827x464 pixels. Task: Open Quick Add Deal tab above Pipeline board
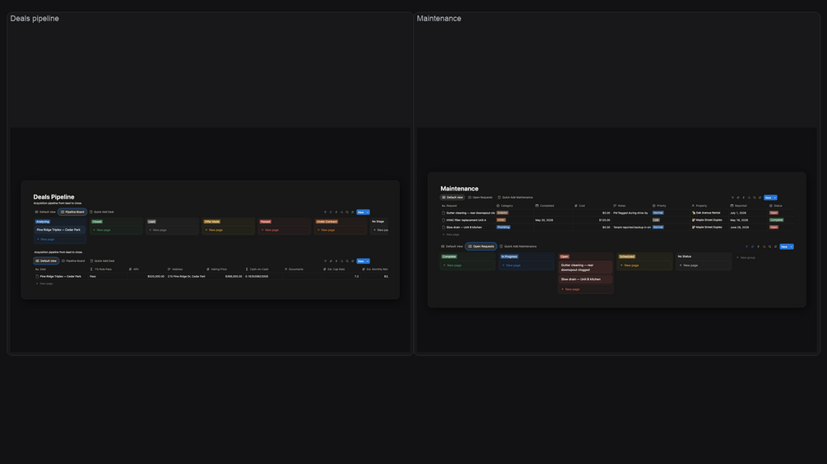[x=102, y=212]
